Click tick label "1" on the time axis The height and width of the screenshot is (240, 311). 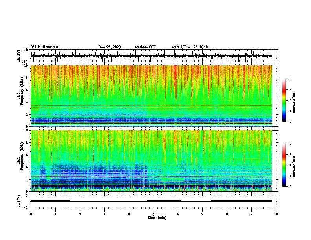(55, 214)
